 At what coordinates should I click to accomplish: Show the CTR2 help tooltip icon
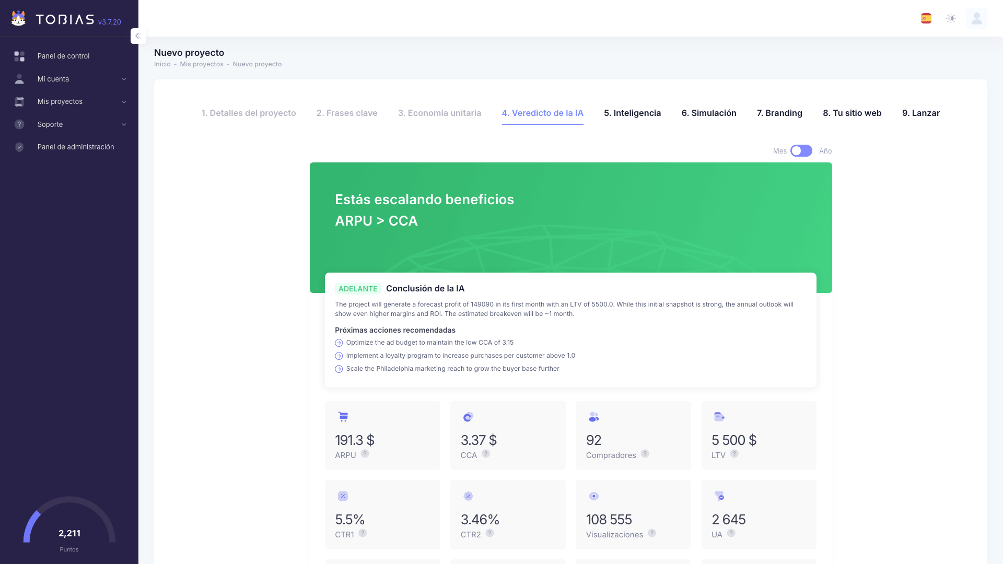[489, 533]
